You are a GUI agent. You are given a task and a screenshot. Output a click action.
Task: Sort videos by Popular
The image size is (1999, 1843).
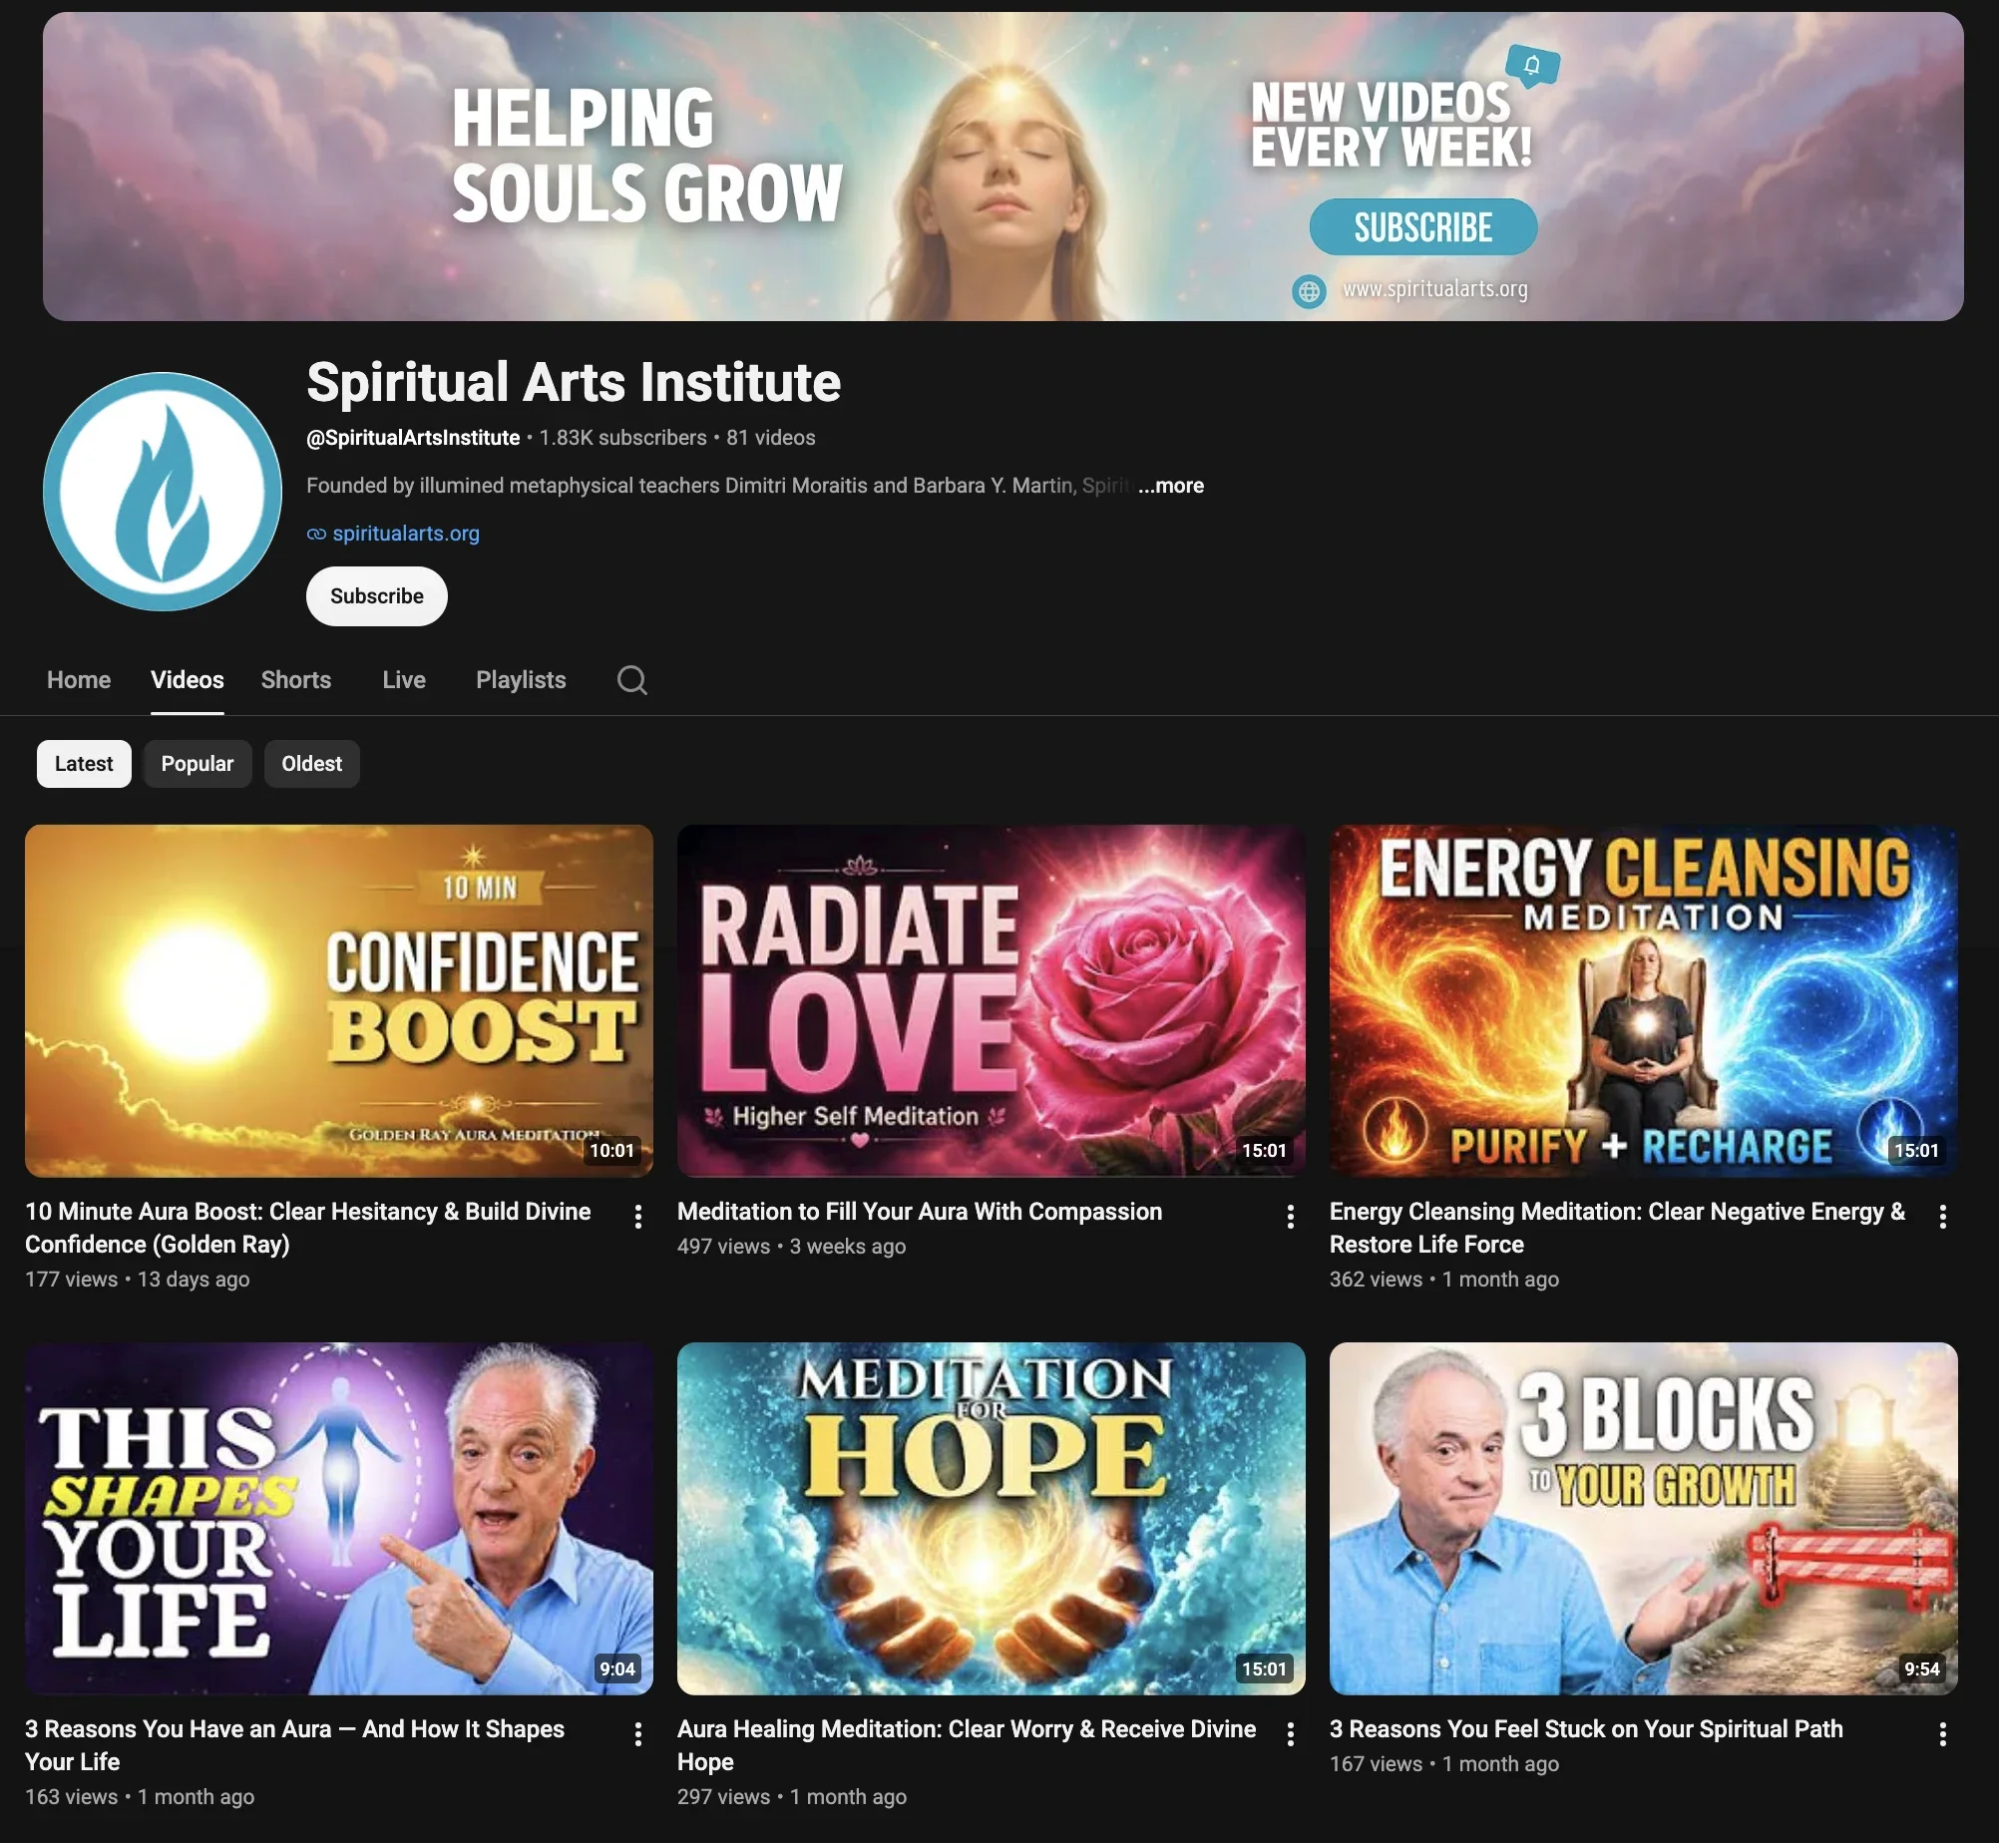(198, 764)
